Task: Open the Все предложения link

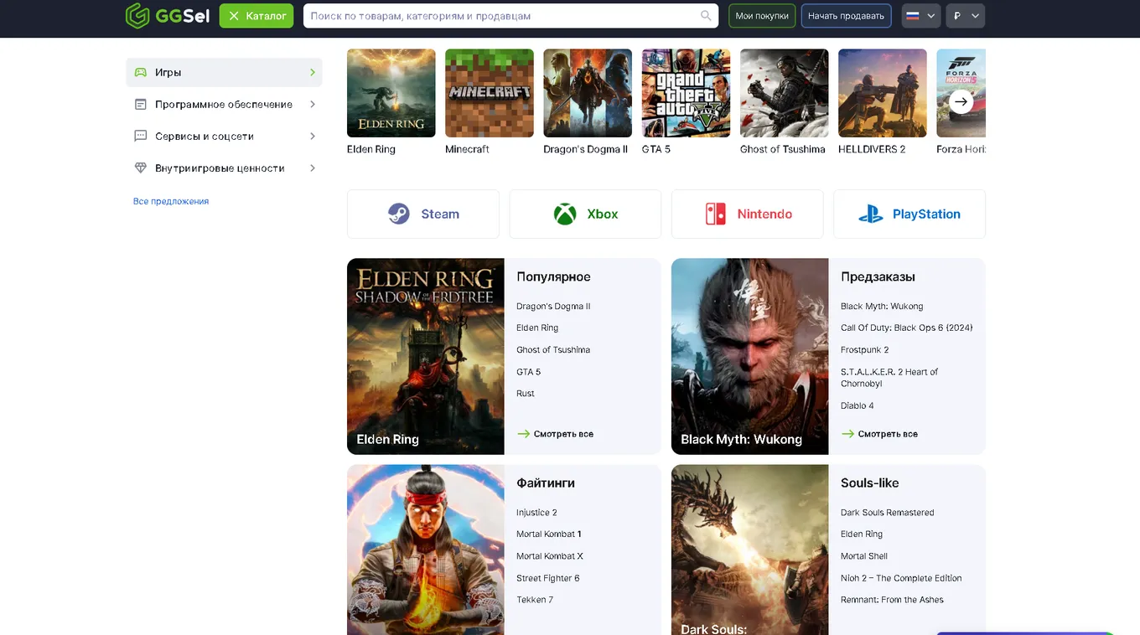Action: tap(171, 201)
